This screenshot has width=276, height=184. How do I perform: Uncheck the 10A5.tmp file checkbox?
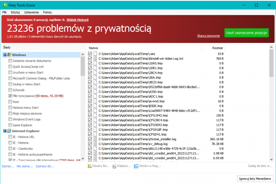(90, 63)
